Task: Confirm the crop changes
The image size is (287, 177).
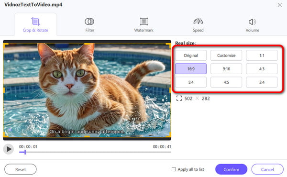Action: point(231,169)
